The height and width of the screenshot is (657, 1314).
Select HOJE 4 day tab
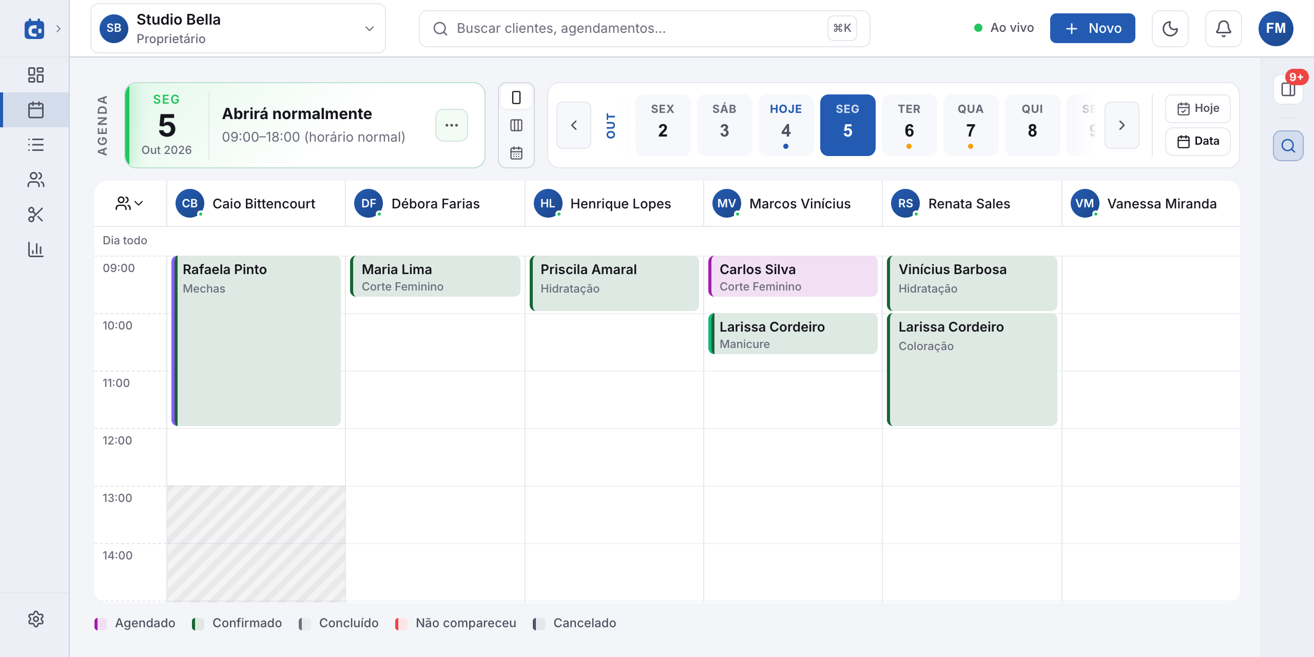[786, 125]
